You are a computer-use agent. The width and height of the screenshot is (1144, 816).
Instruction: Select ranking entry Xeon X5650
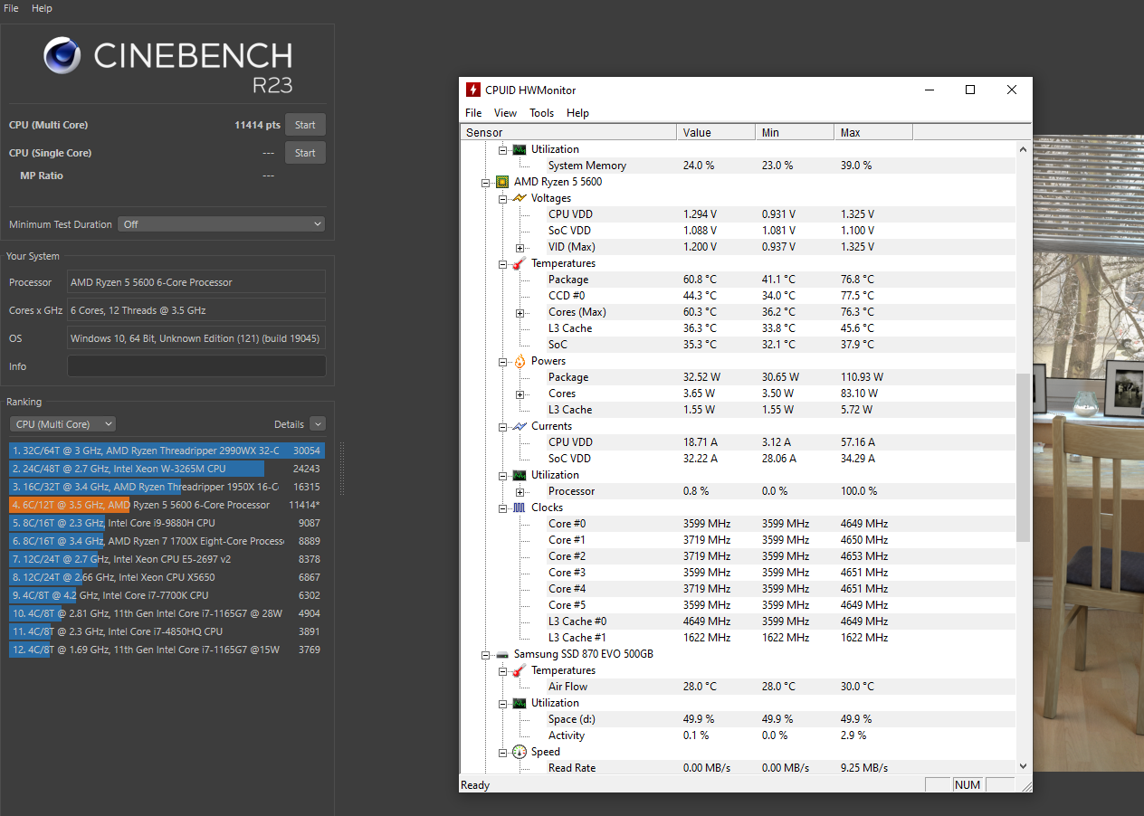[167, 577]
